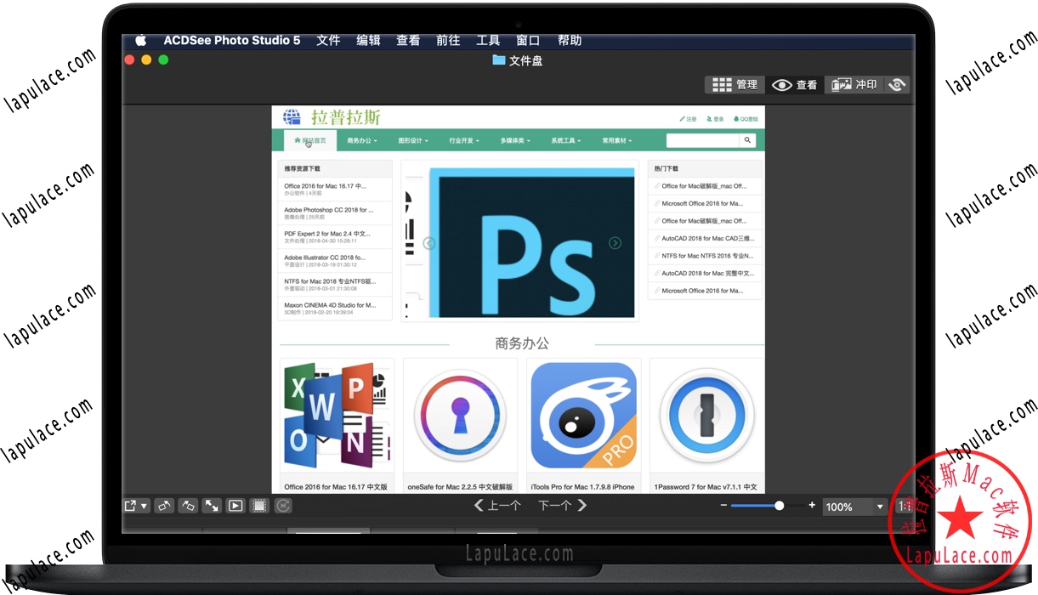Screen dimensions: 1038x595
Task: Open the external editor share icon
Action: pyautogui.click(x=131, y=506)
